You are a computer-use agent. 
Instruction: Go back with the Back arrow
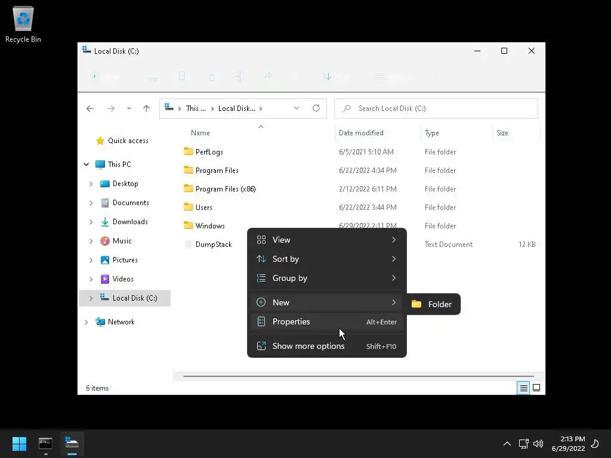point(90,109)
